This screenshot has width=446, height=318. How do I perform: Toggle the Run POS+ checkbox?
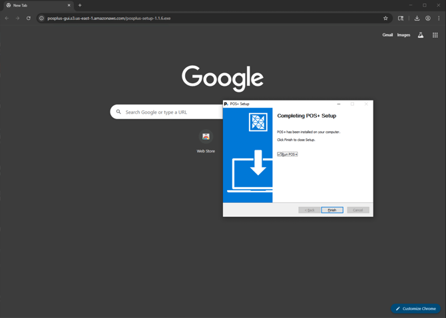pos(280,154)
